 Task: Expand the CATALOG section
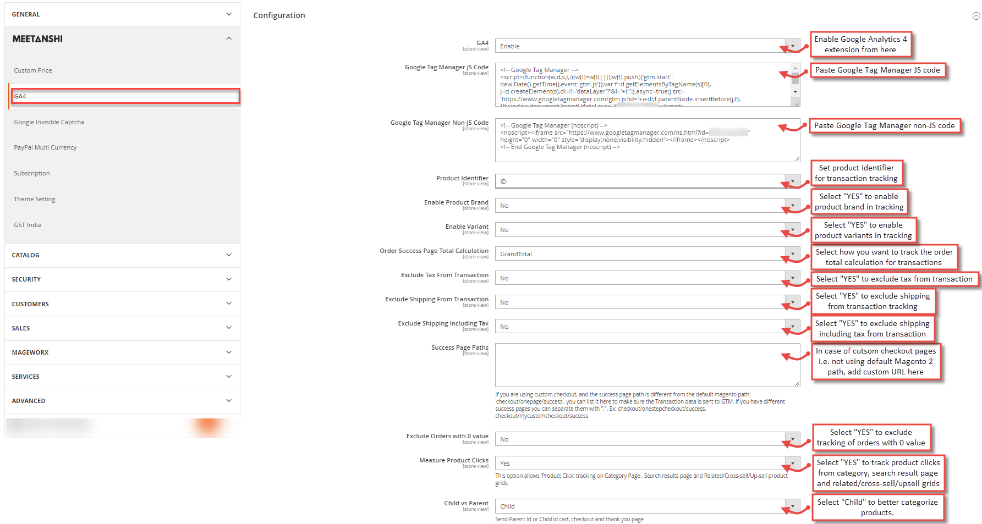tap(122, 255)
